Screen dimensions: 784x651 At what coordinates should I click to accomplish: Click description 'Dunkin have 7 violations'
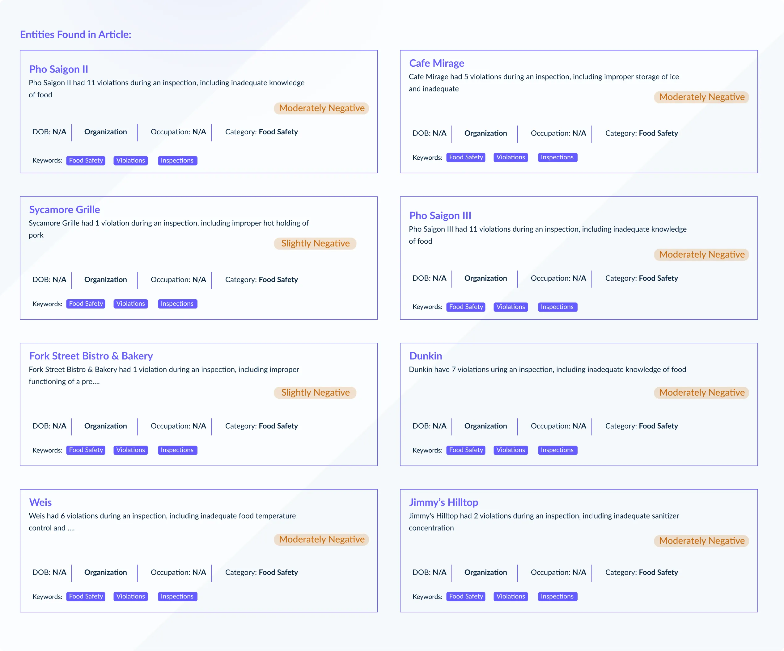(547, 369)
